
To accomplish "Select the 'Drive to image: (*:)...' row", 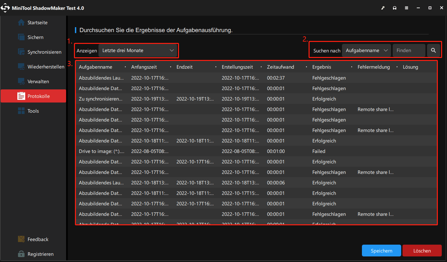I will pyautogui.click(x=256, y=151).
